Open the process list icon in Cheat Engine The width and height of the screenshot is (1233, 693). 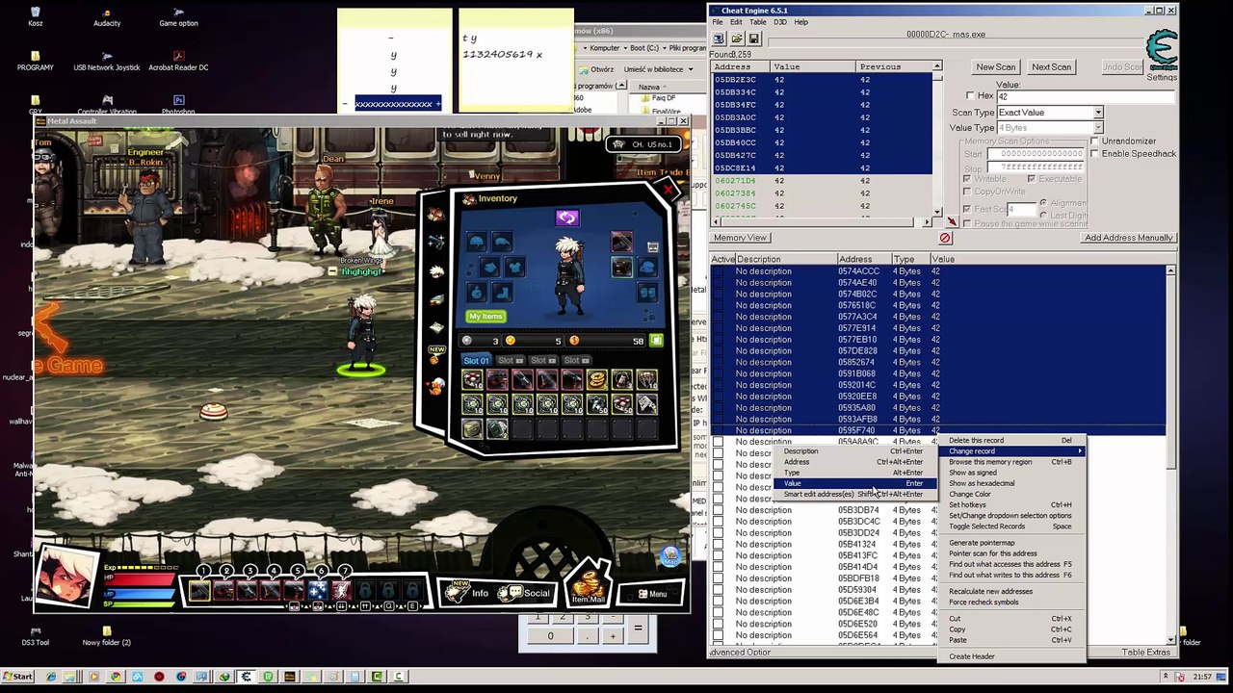719,38
